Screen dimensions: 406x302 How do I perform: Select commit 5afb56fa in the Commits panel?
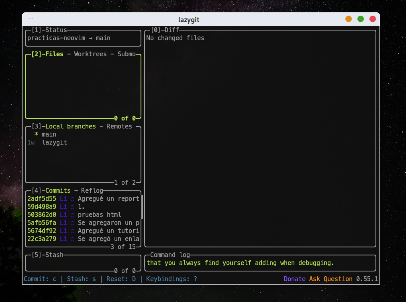[42, 222]
